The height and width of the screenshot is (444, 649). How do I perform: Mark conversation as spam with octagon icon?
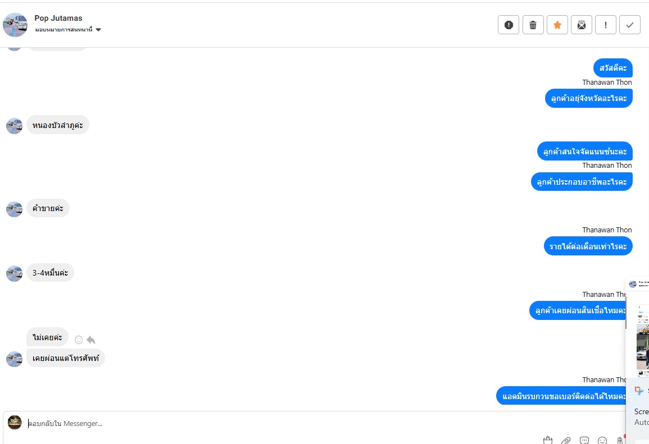[x=509, y=25]
